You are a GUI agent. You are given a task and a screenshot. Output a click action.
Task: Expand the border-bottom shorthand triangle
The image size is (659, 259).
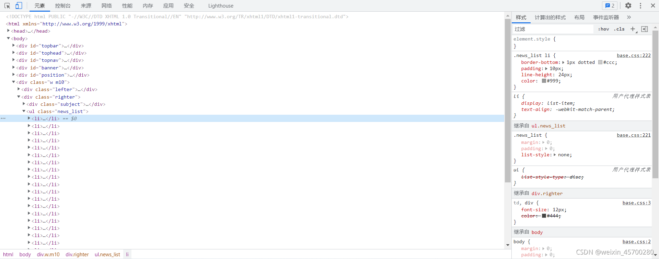click(563, 62)
